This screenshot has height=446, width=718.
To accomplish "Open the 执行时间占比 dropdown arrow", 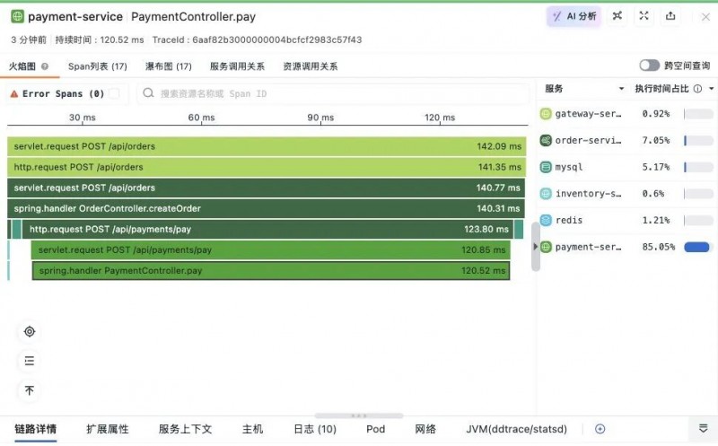I will (711, 89).
